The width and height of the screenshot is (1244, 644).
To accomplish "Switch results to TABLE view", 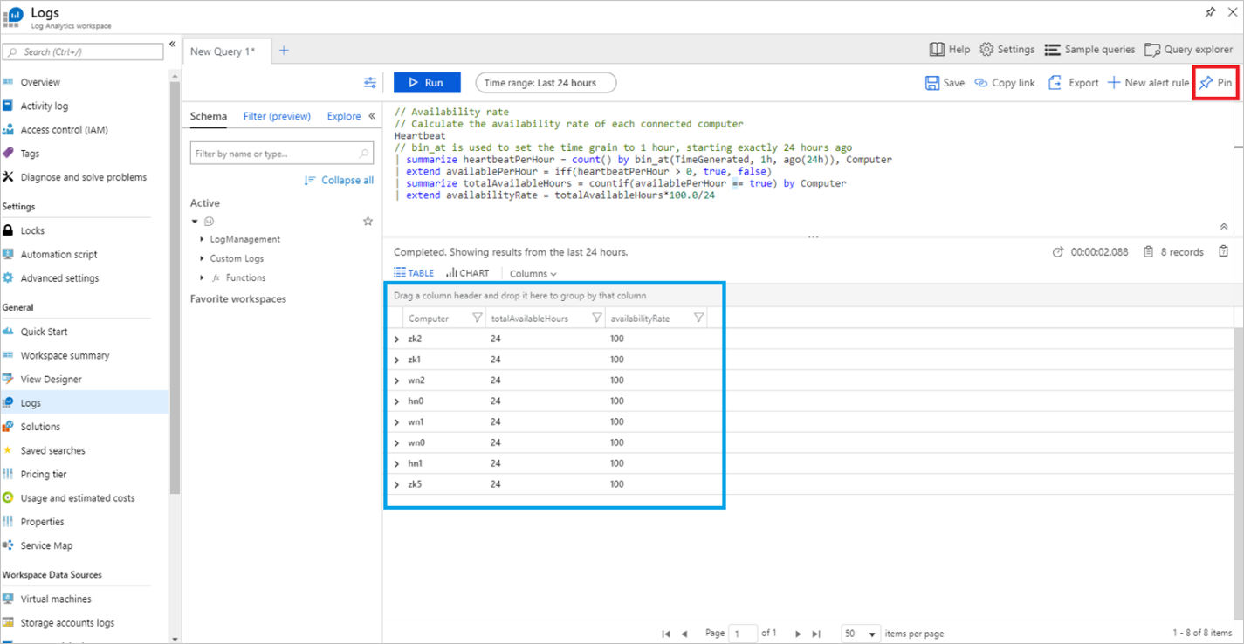I will [x=414, y=273].
